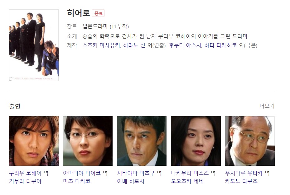Expand cast list with 더보기
Image resolution: width=290 pixels, height=195 pixels.
pos(267,106)
